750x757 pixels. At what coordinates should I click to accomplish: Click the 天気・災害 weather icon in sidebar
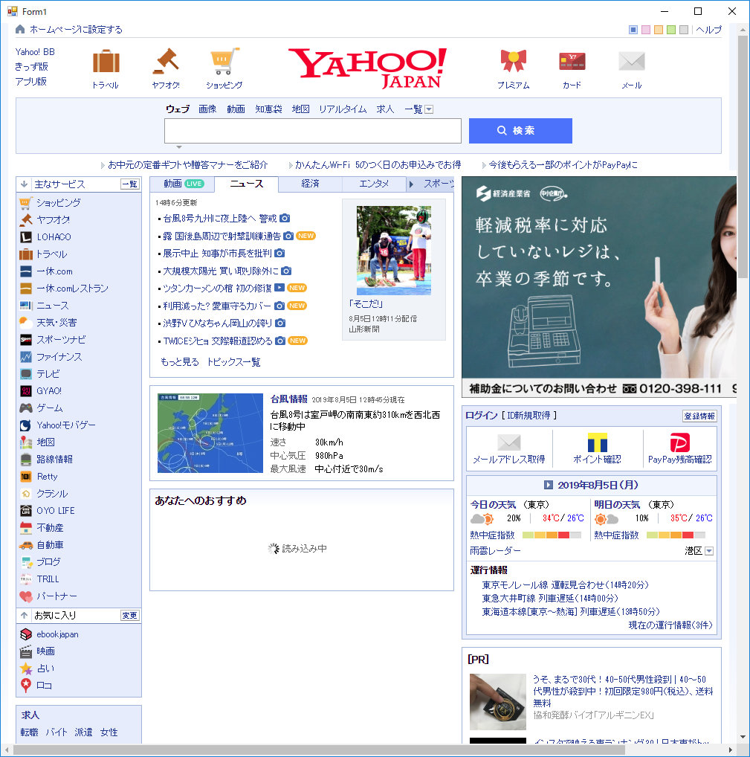pos(26,323)
